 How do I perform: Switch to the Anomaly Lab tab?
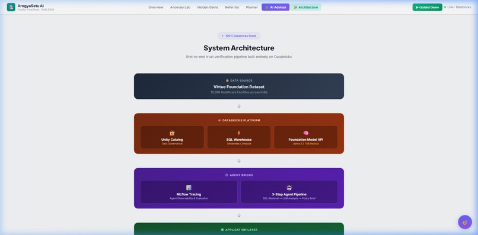pos(180,7)
